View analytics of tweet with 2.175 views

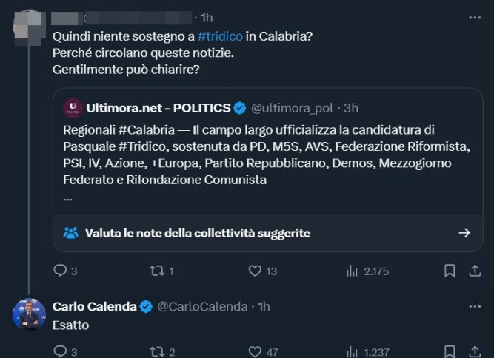click(x=352, y=271)
